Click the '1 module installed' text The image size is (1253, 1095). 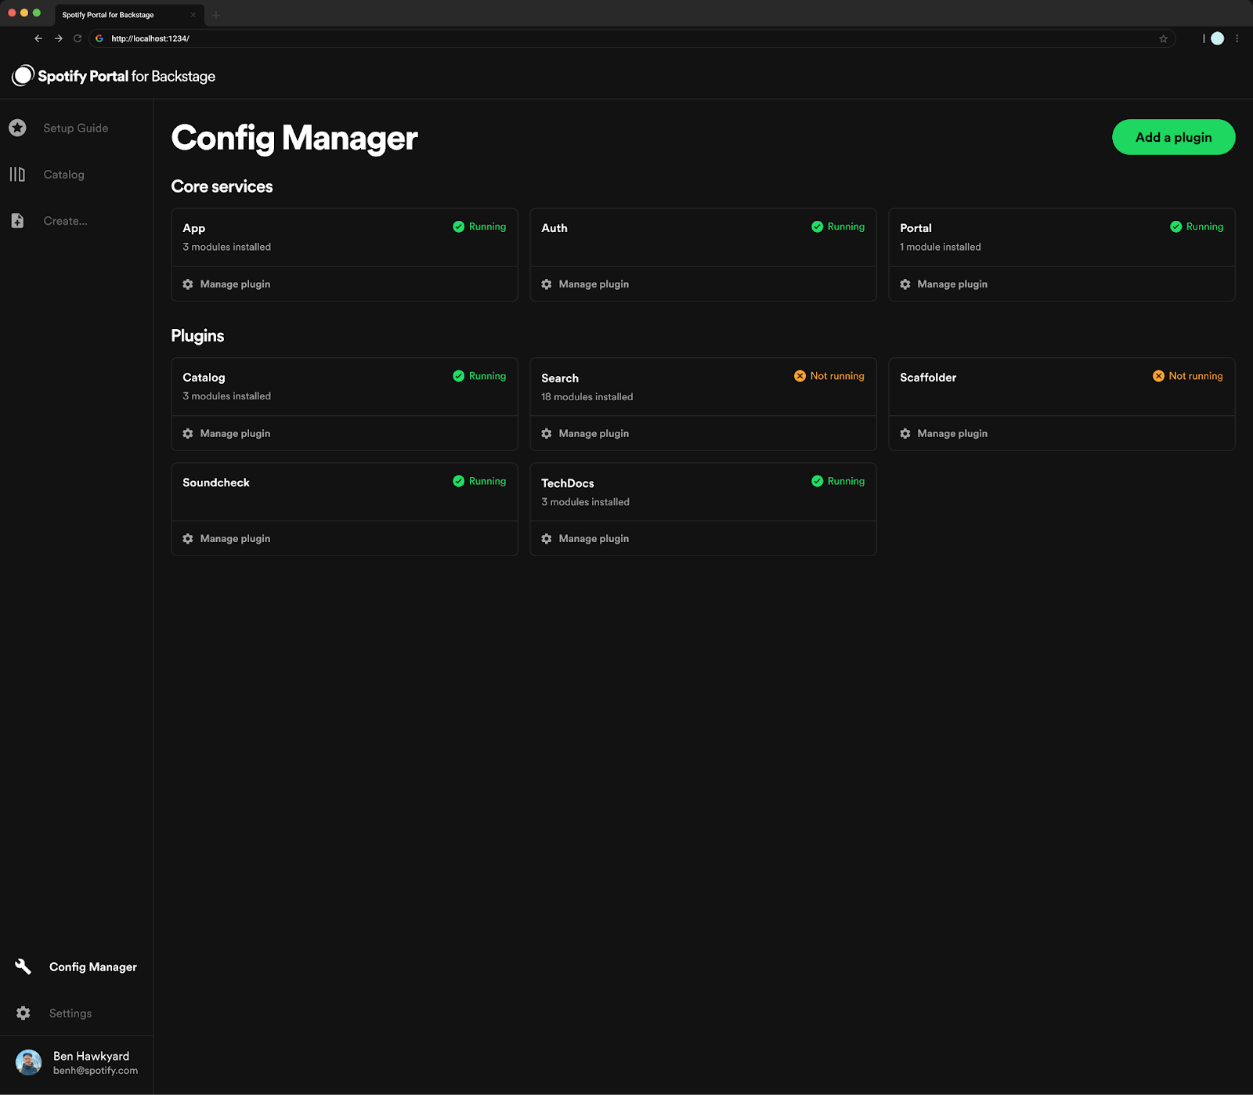941,247
